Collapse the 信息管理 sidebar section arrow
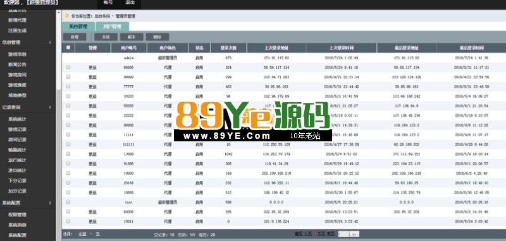Viewport: 506px width, 241px height. pos(50,42)
